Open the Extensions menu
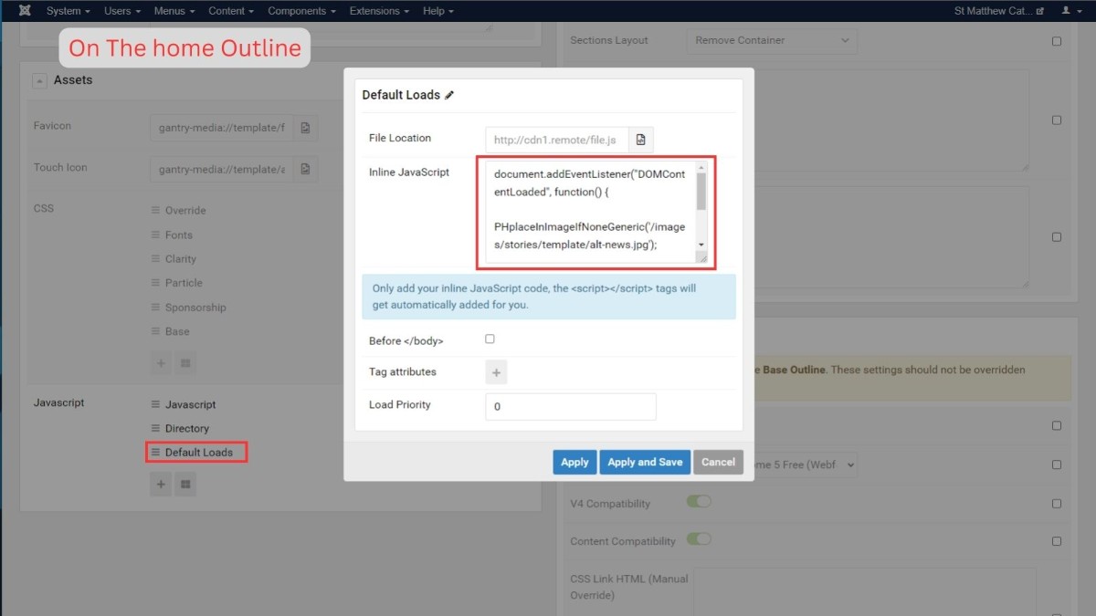The image size is (1096, 616). pos(379,11)
